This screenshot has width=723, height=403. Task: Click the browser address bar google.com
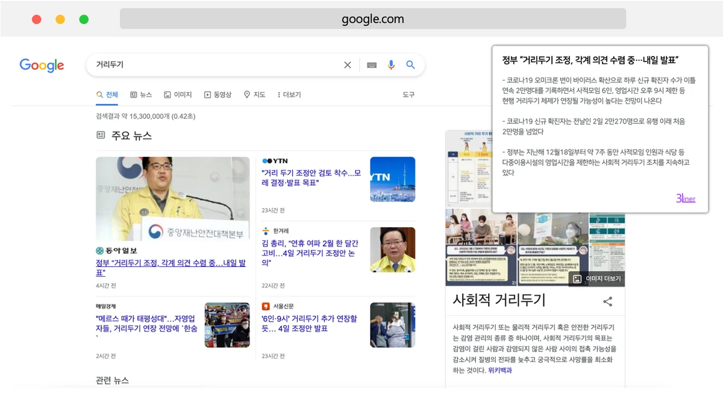(x=373, y=19)
